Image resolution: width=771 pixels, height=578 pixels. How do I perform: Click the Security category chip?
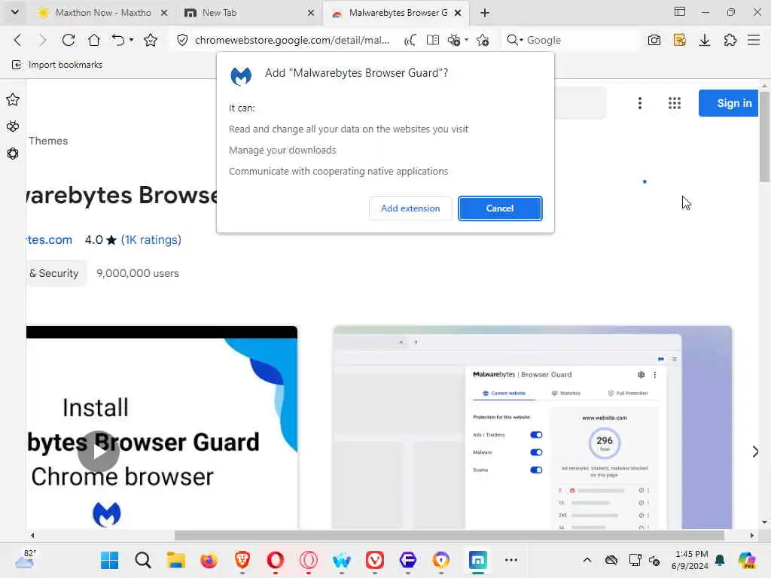(x=56, y=273)
